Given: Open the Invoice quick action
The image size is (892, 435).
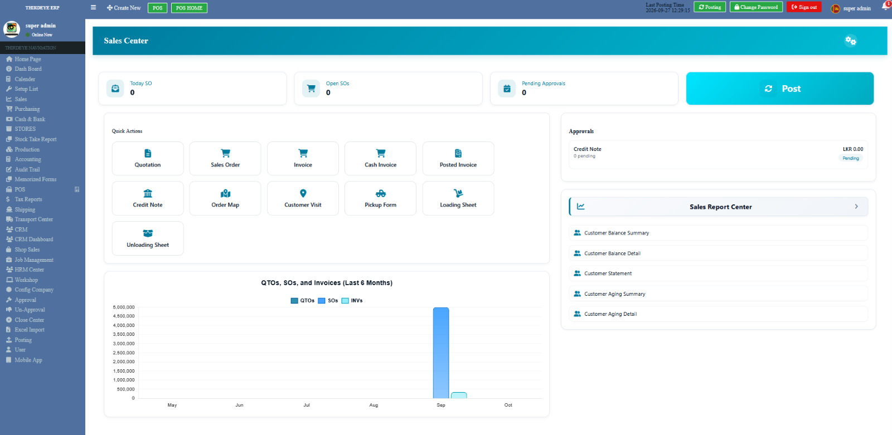Looking at the screenshot, I should click(x=303, y=159).
